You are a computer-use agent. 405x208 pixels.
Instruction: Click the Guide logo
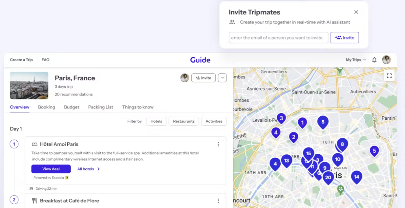coord(200,60)
